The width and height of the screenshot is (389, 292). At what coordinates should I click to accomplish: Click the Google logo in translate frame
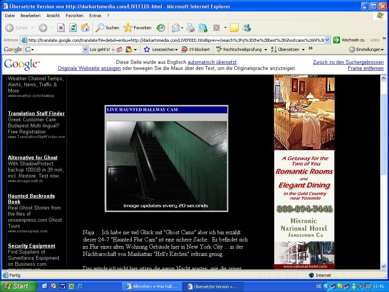click(x=22, y=65)
